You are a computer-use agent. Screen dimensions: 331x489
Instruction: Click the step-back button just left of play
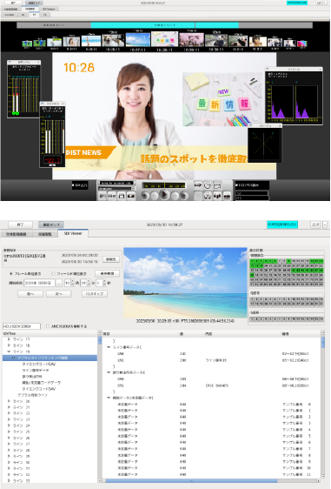click(155, 196)
